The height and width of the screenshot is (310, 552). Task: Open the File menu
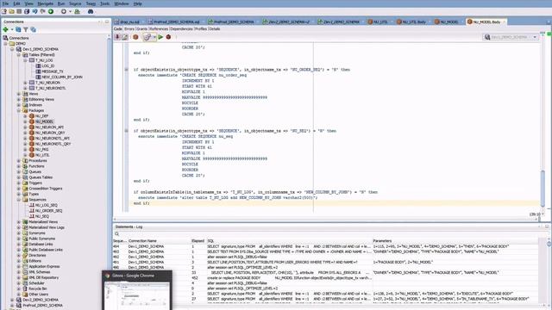click(6, 3)
